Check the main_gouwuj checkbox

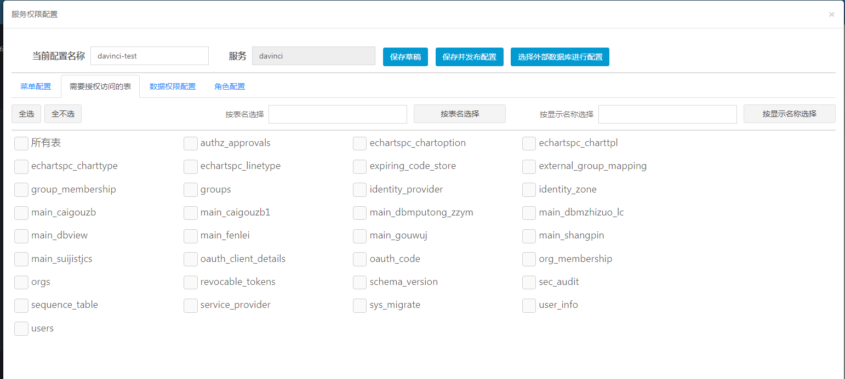[x=360, y=236]
